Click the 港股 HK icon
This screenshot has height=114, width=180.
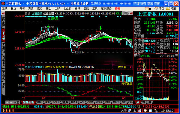coord(168,8)
